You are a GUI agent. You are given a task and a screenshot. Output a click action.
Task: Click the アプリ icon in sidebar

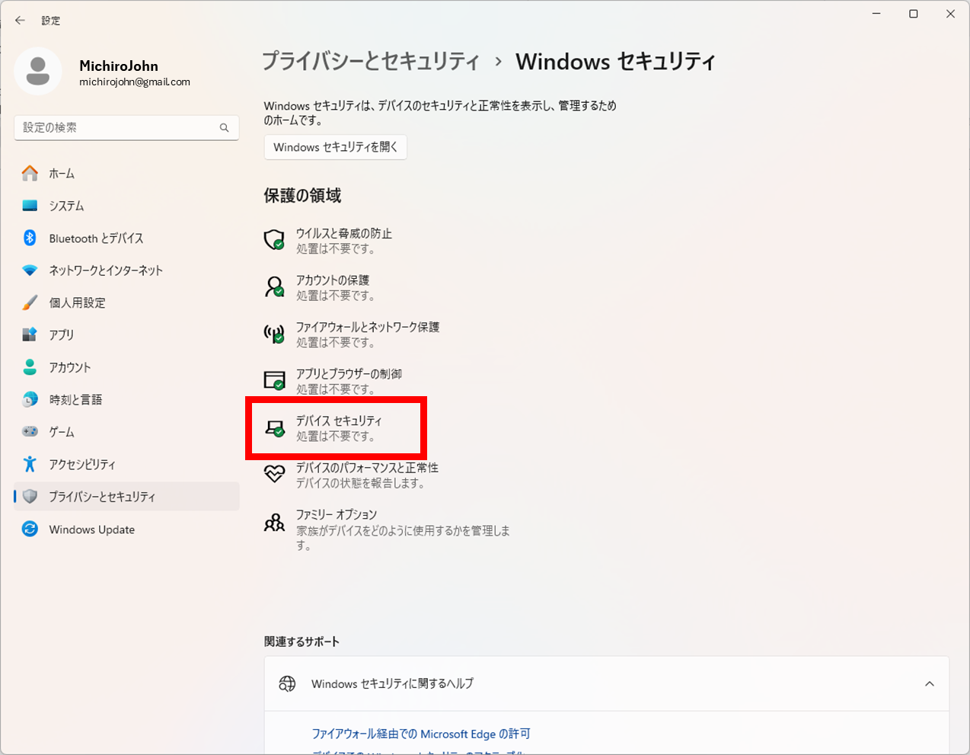(x=30, y=334)
